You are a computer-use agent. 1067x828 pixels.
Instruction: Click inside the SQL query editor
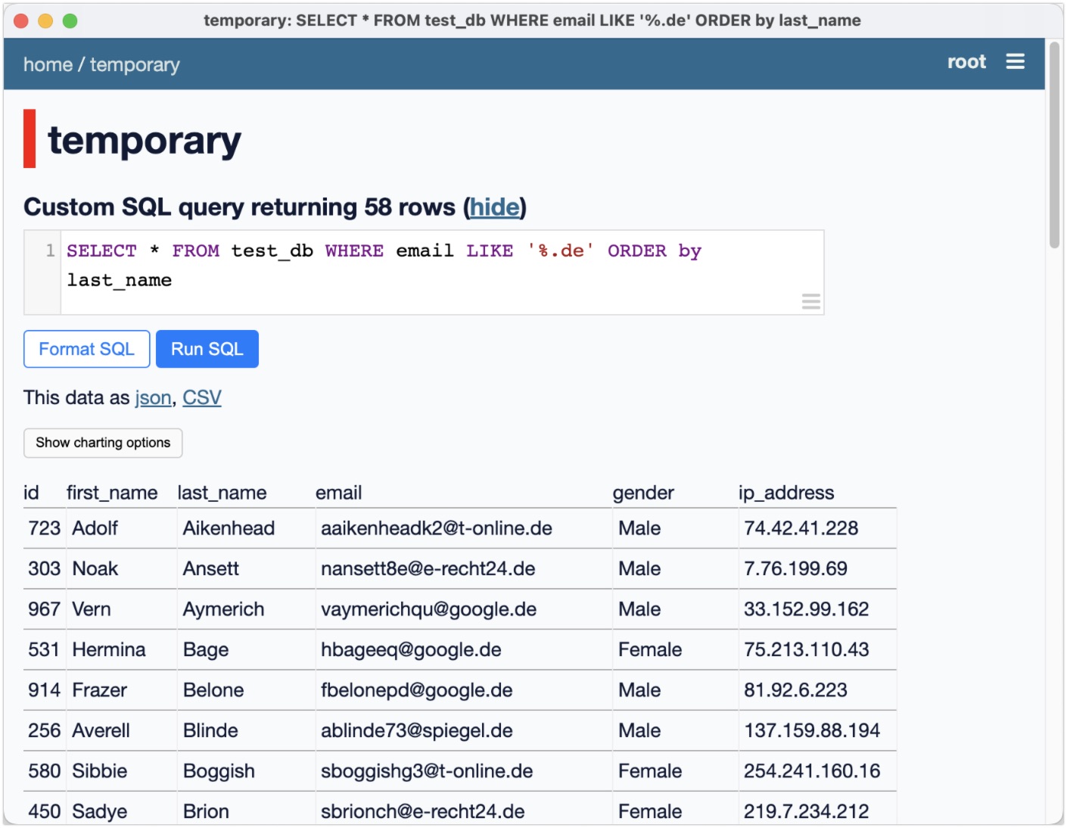[x=442, y=272]
